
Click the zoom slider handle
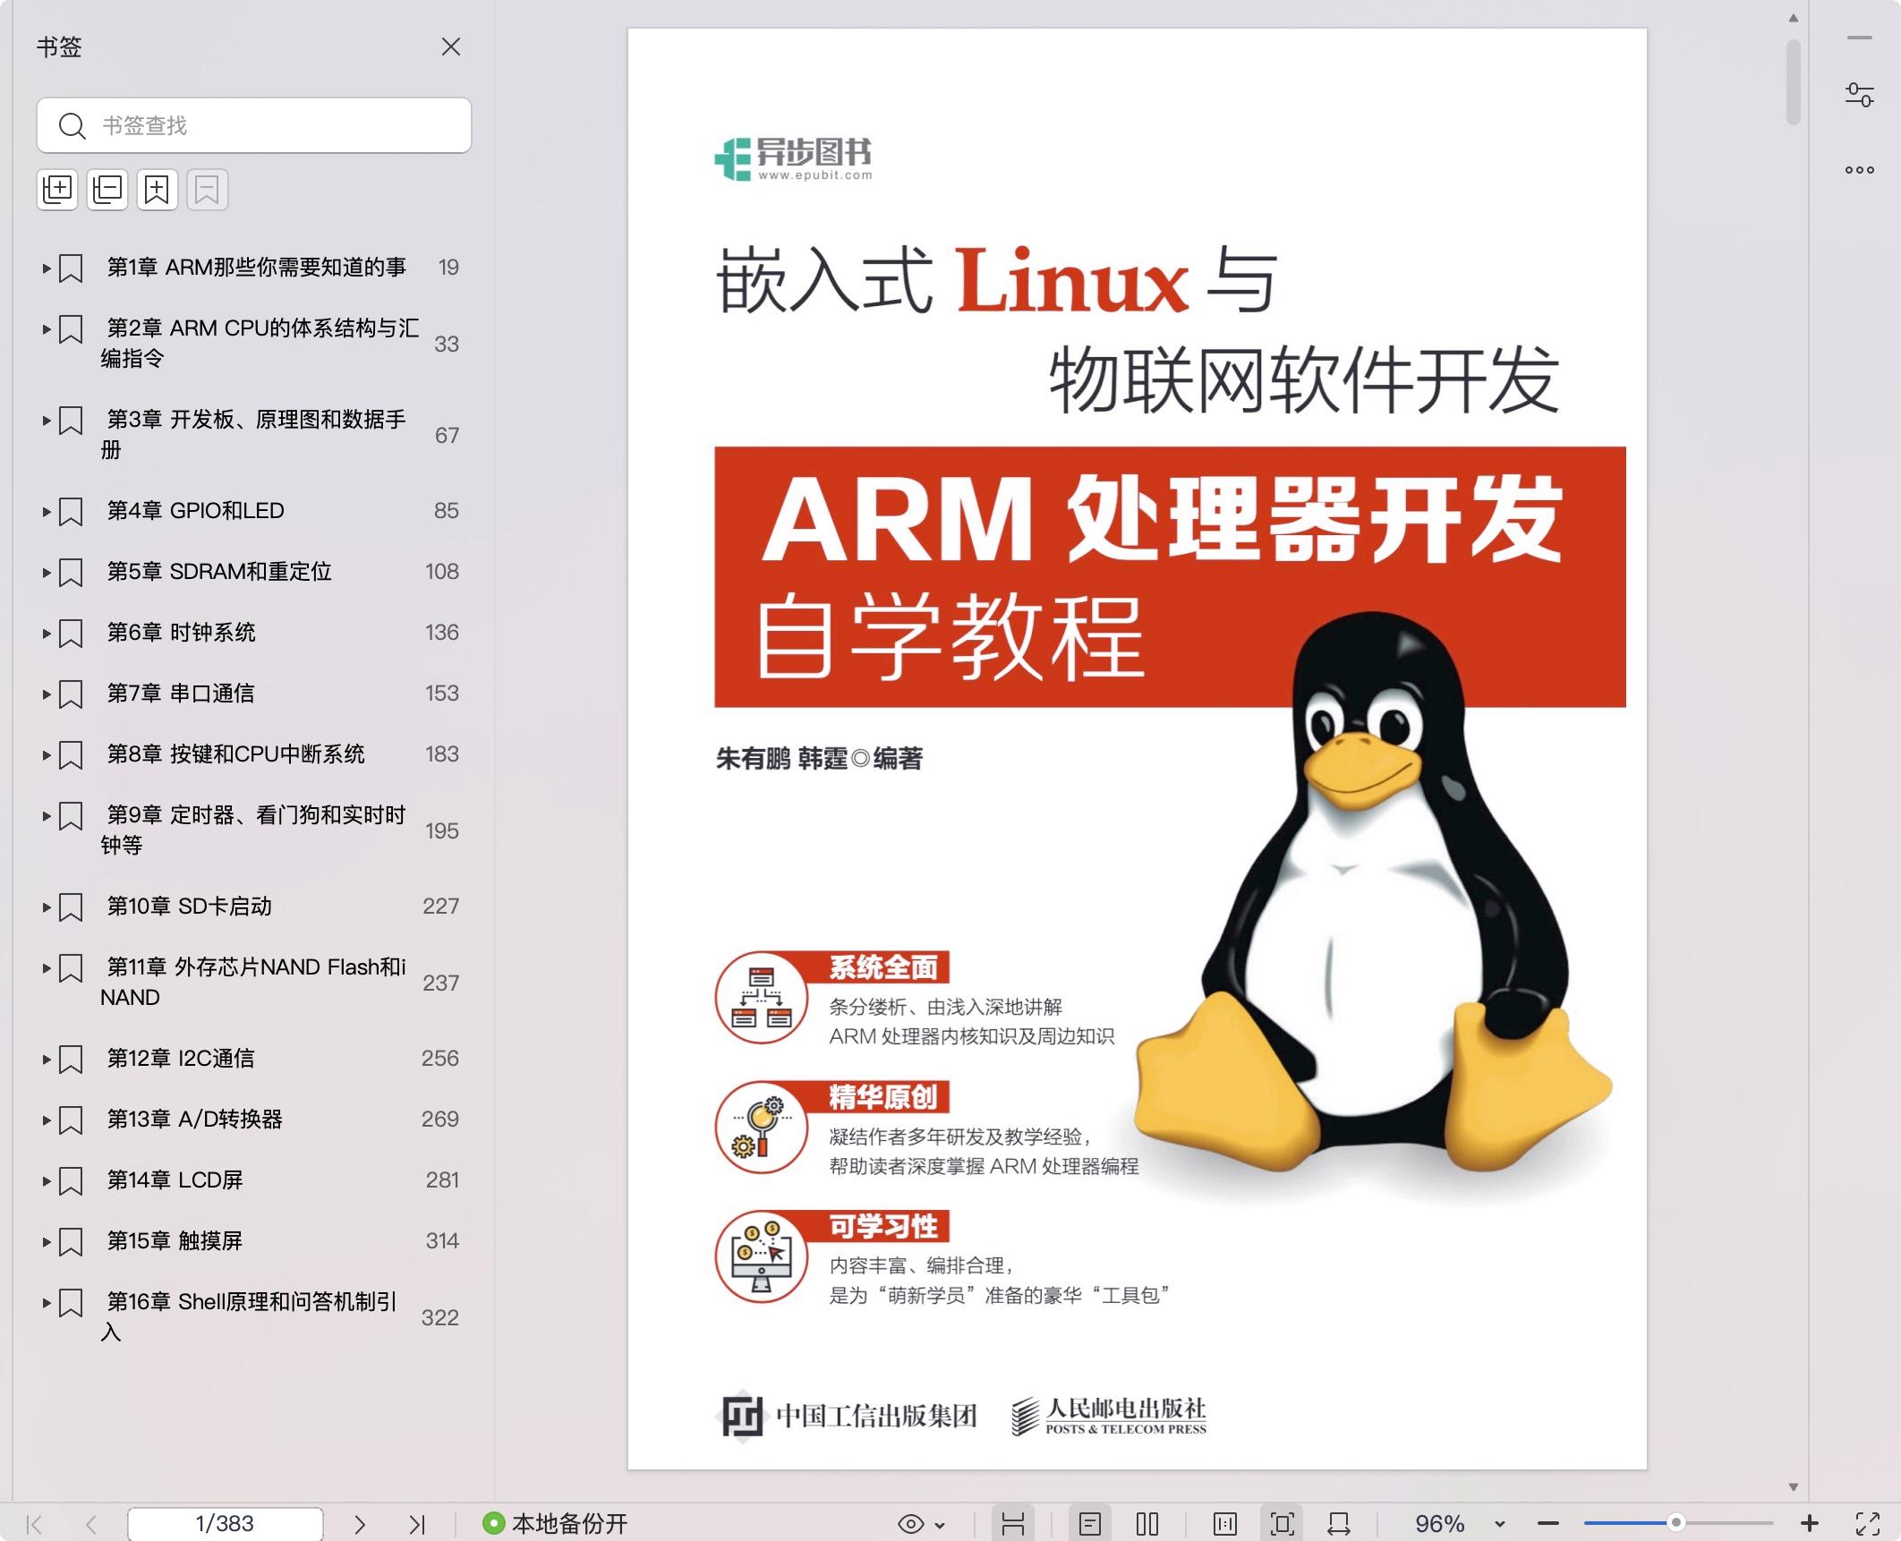(1676, 1523)
